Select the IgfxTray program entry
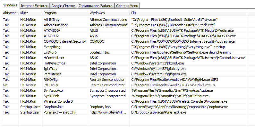Screen dimensions: 255x127 click(x=50, y=69)
